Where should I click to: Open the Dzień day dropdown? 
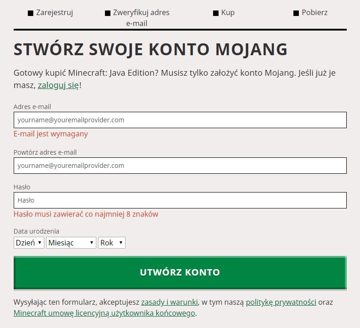tap(29, 243)
